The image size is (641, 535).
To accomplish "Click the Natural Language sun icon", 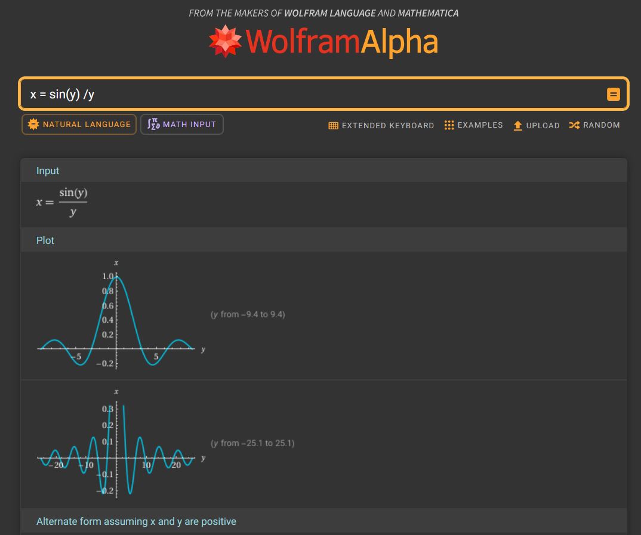I will click(33, 124).
